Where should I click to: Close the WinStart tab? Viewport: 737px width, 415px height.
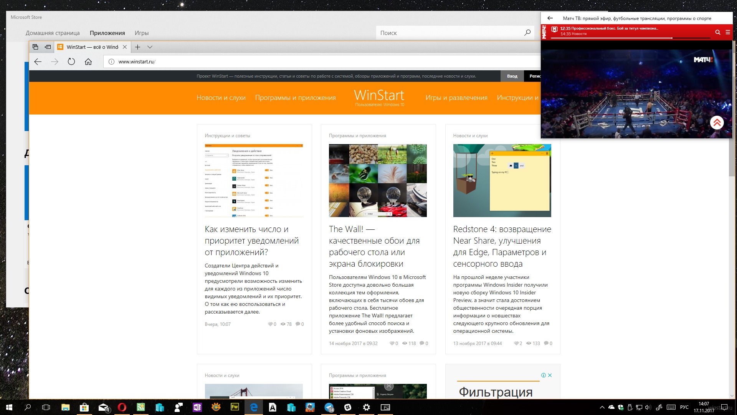(125, 47)
